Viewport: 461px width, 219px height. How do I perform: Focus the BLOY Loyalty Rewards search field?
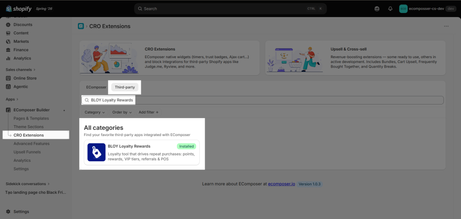click(262, 100)
